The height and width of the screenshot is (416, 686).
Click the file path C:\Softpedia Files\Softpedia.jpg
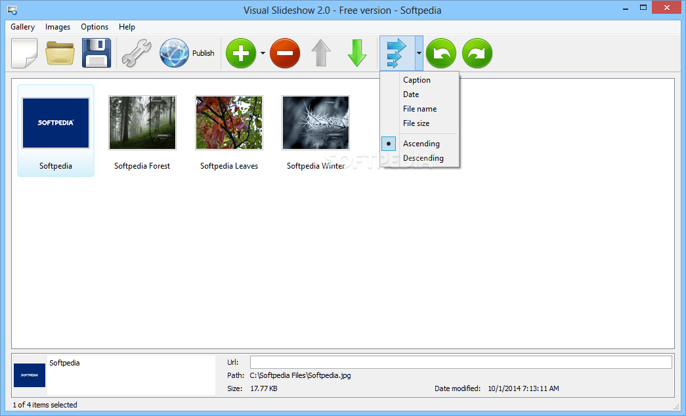300,375
